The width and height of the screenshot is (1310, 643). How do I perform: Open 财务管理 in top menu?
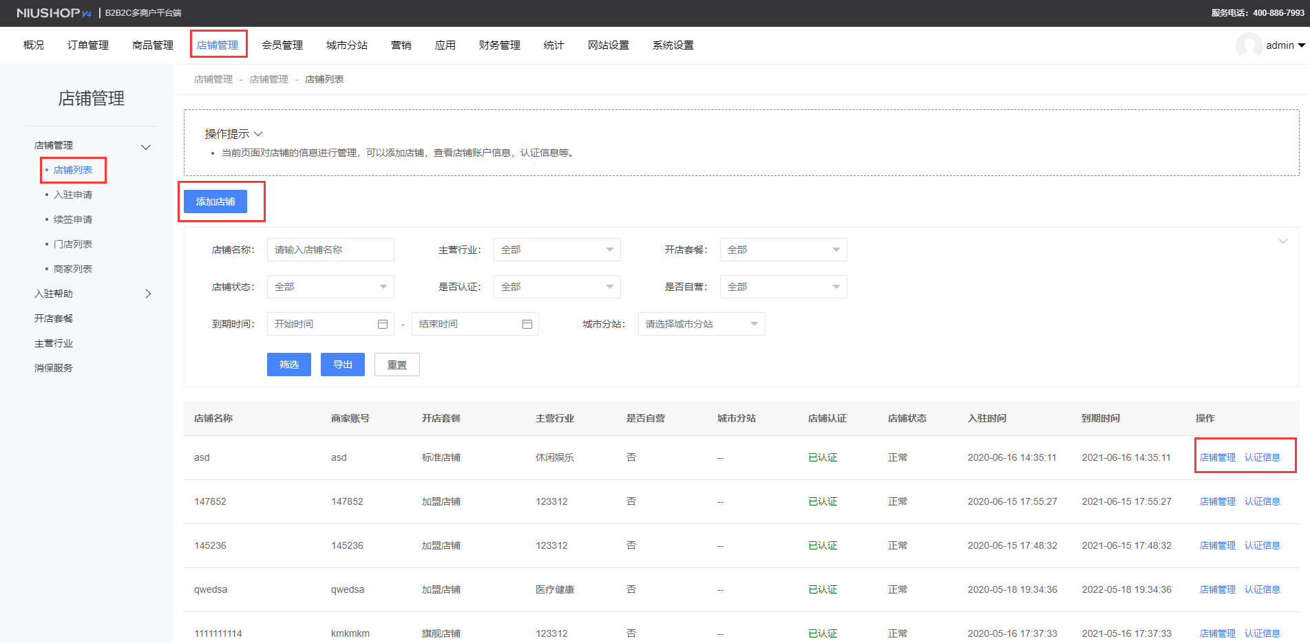(x=500, y=45)
